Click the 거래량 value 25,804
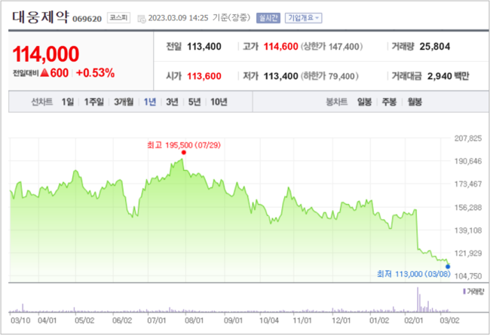The width and height of the screenshot is (490, 335). 435,47
